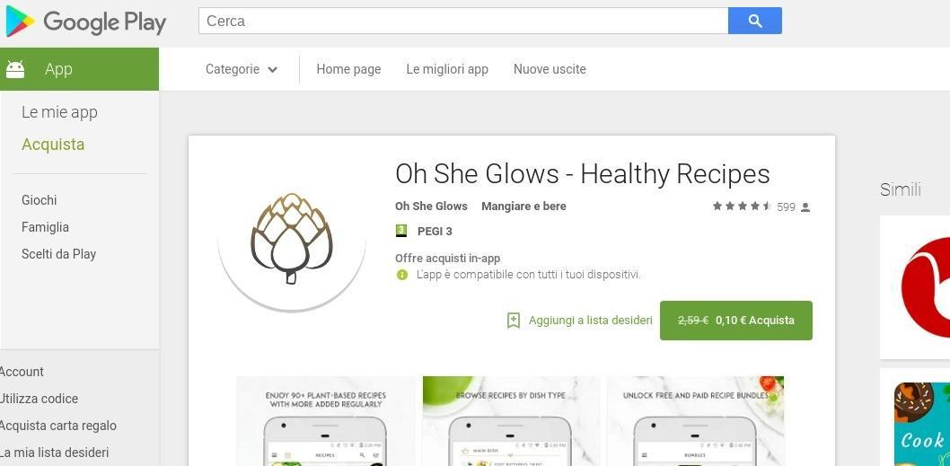Select Nuove uscite in the navigation
Screen dimensions: 950x466
pos(550,69)
